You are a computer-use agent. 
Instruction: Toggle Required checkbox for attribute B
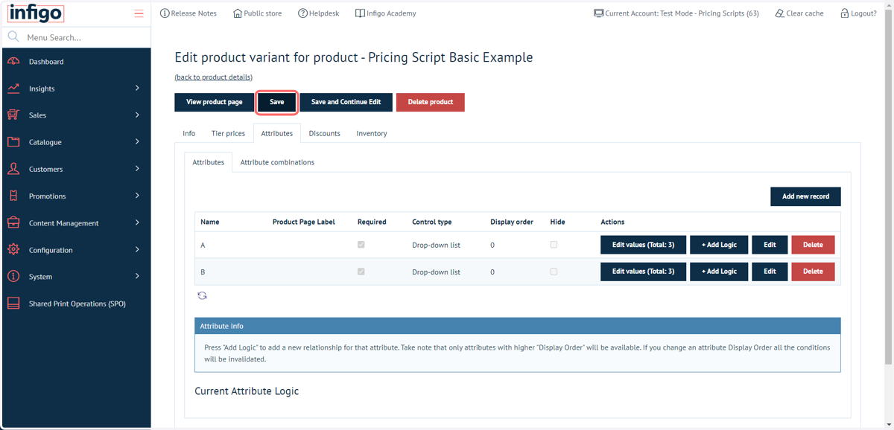(x=361, y=271)
